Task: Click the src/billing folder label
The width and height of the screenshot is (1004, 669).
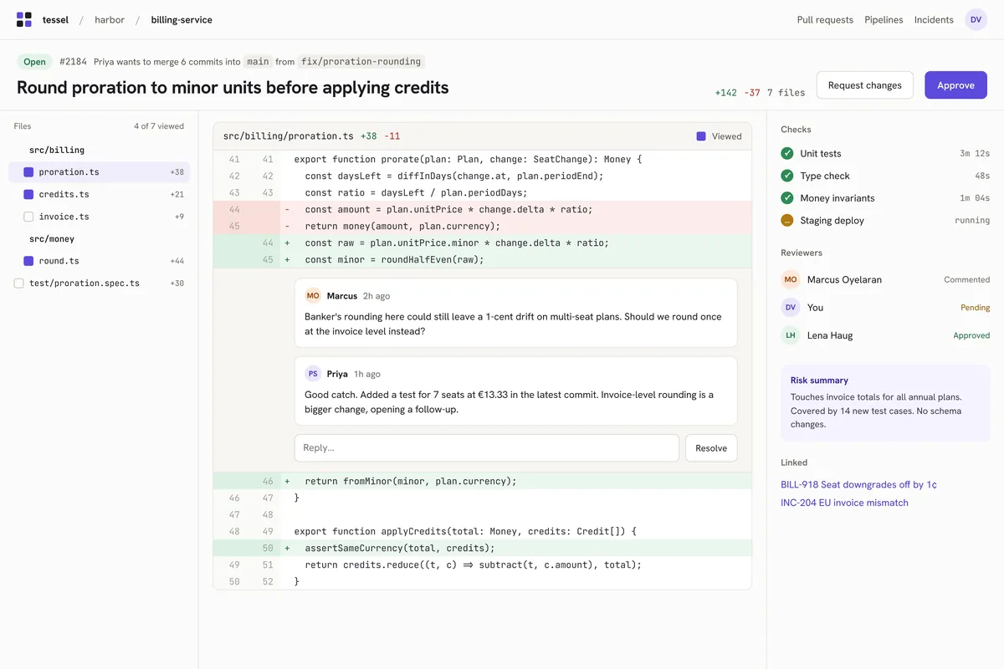Action: pyautogui.click(x=57, y=151)
